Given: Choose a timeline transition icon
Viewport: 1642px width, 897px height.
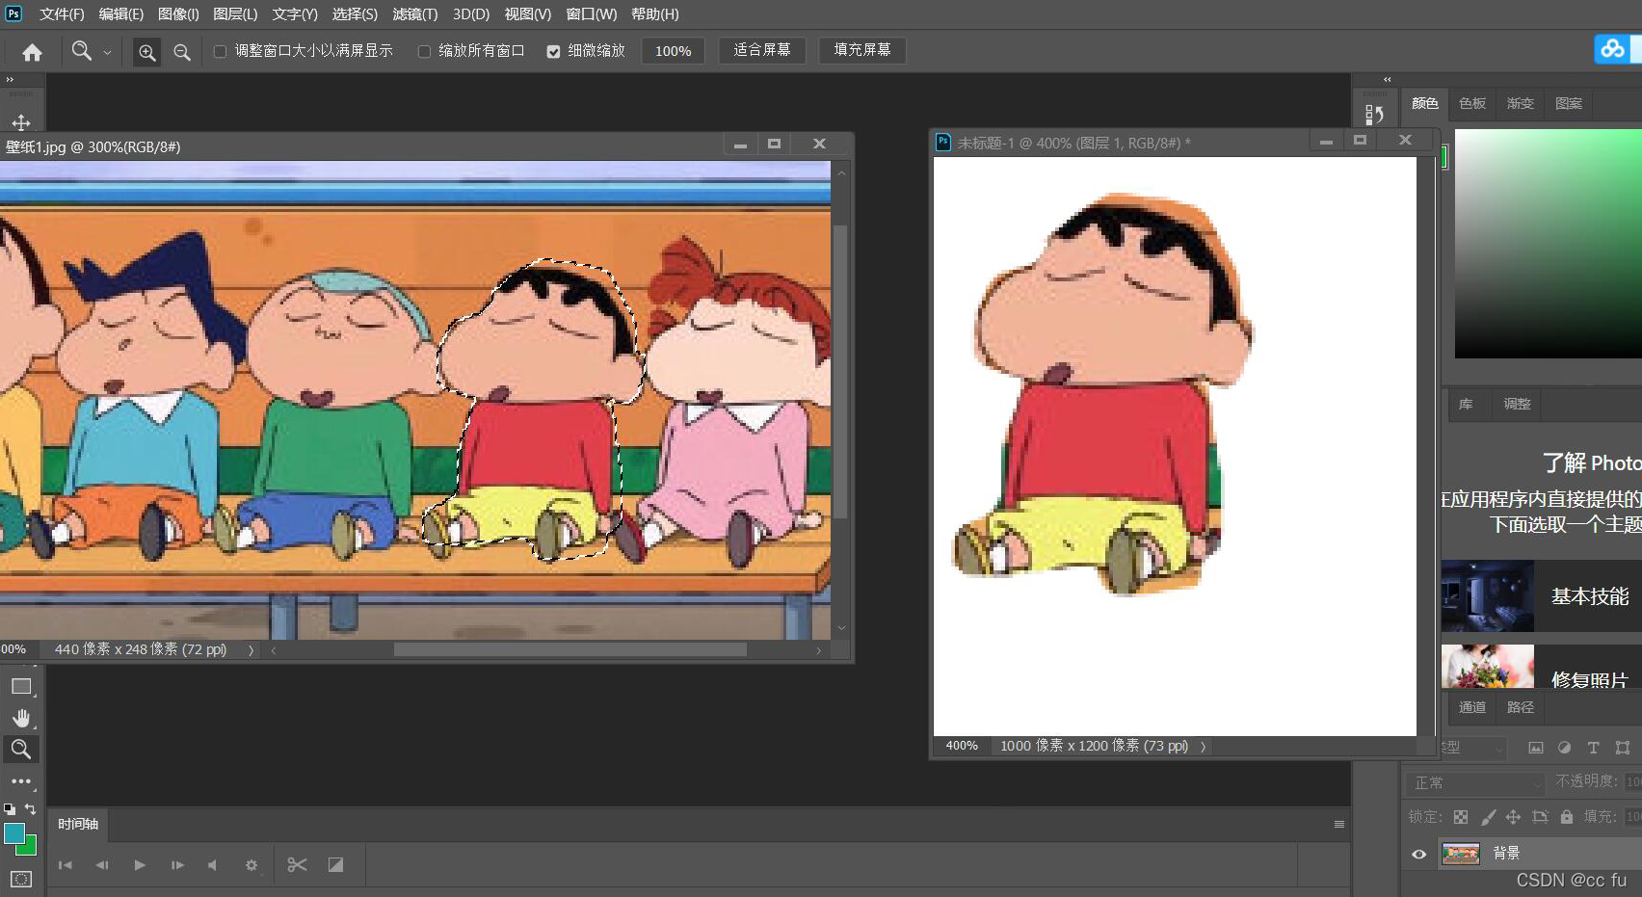Looking at the screenshot, I should point(335,864).
